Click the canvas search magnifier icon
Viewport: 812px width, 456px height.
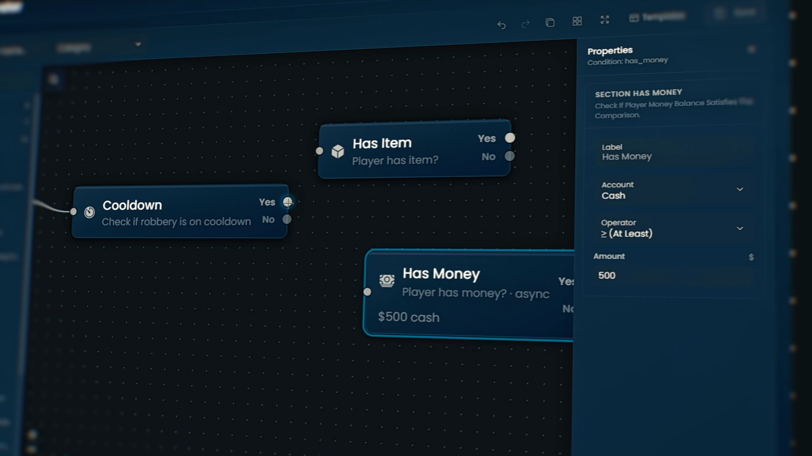point(53,79)
